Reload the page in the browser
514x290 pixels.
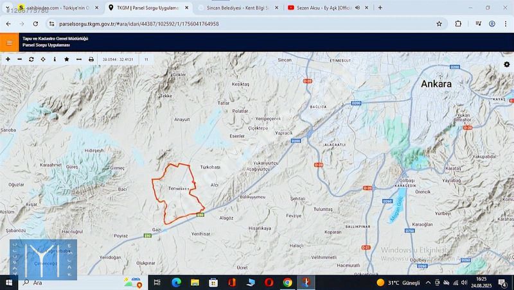point(37,23)
